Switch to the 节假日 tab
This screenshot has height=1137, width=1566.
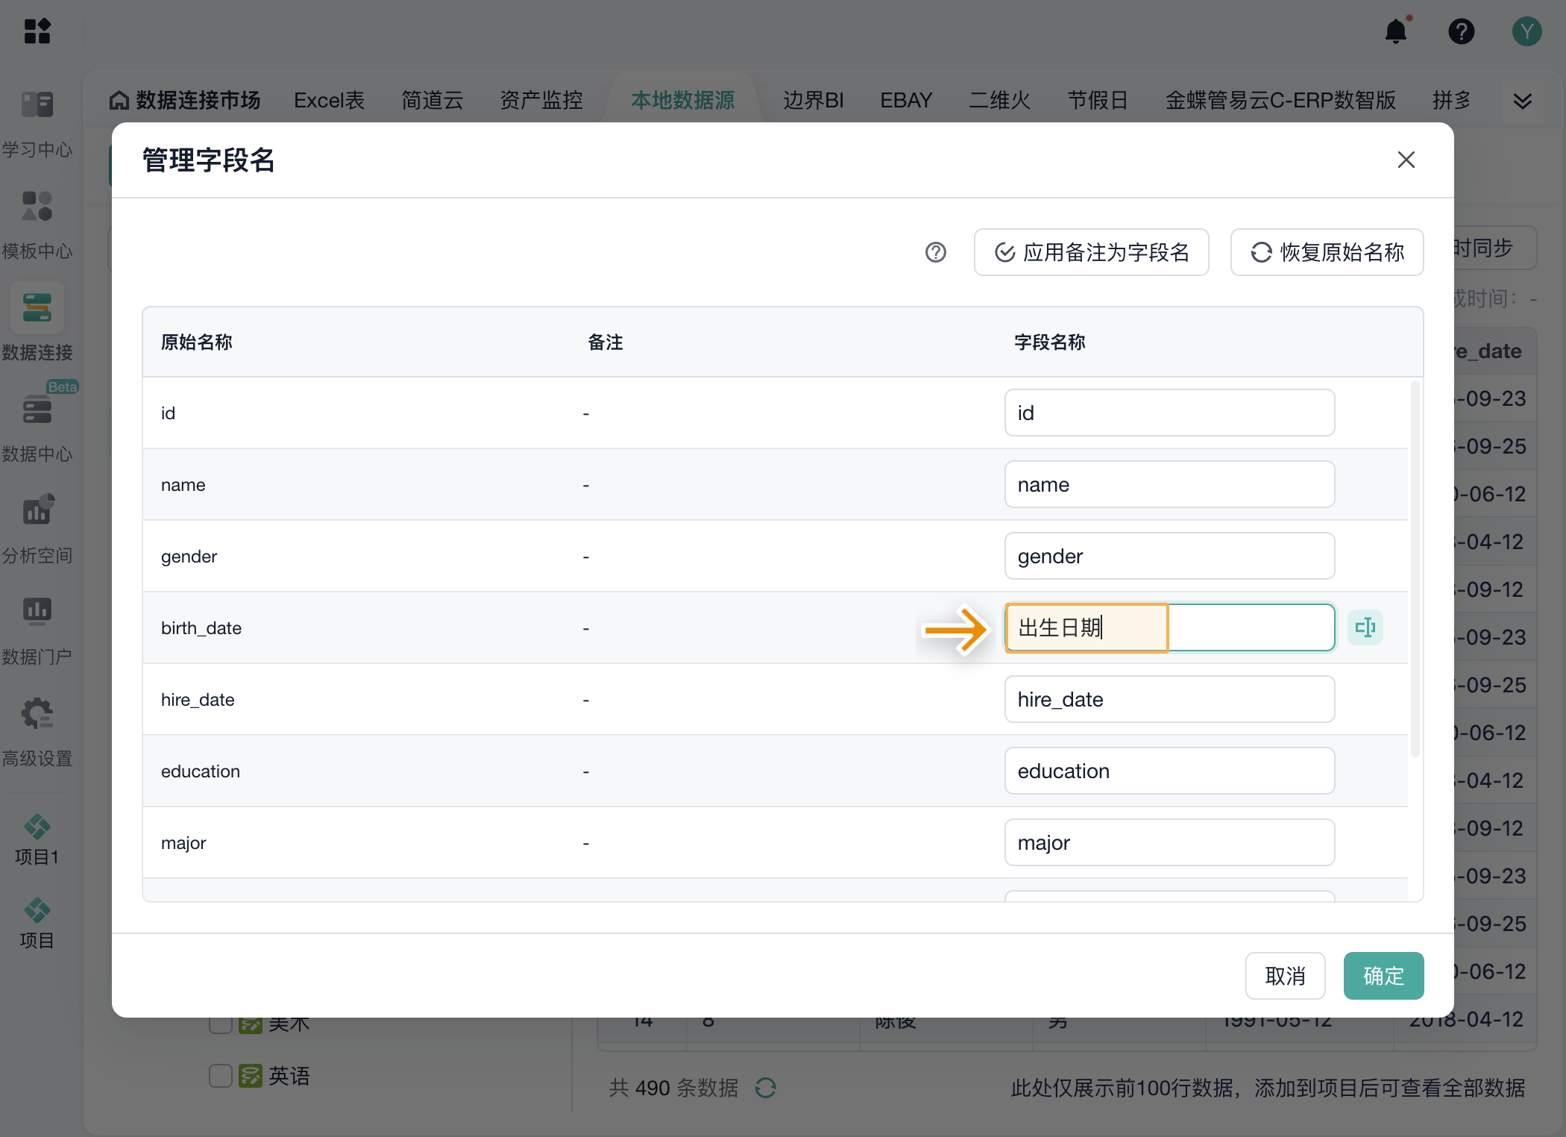(x=1098, y=100)
